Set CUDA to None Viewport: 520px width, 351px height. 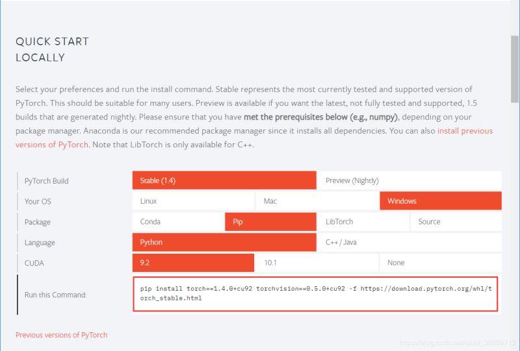[x=440, y=263]
